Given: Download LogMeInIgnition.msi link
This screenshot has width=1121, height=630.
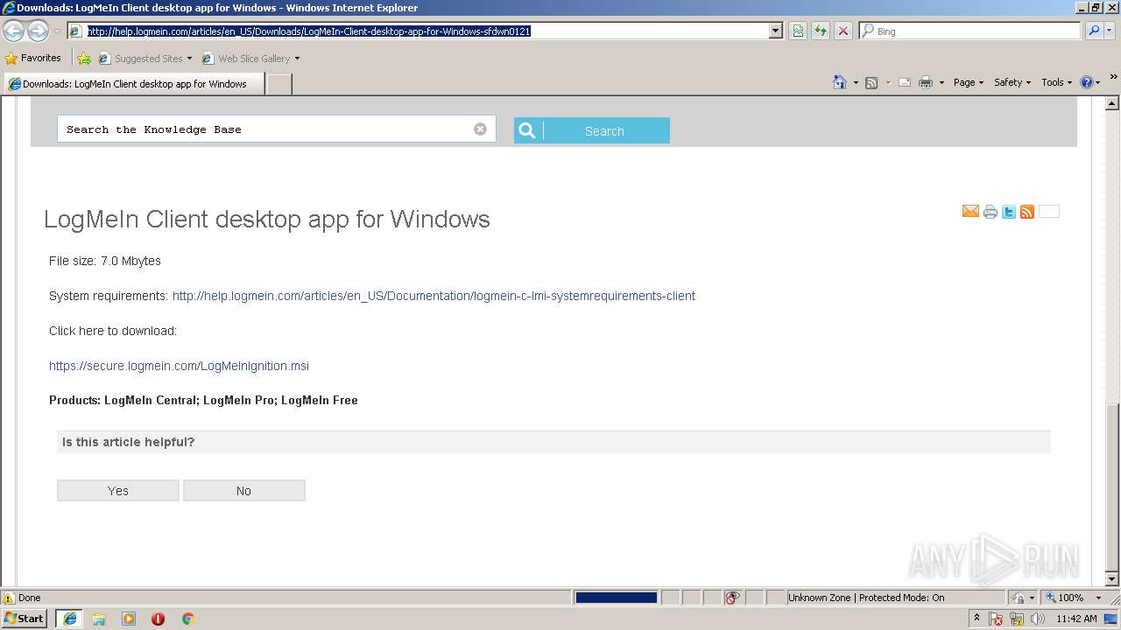Looking at the screenshot, I should pos(179,366).
